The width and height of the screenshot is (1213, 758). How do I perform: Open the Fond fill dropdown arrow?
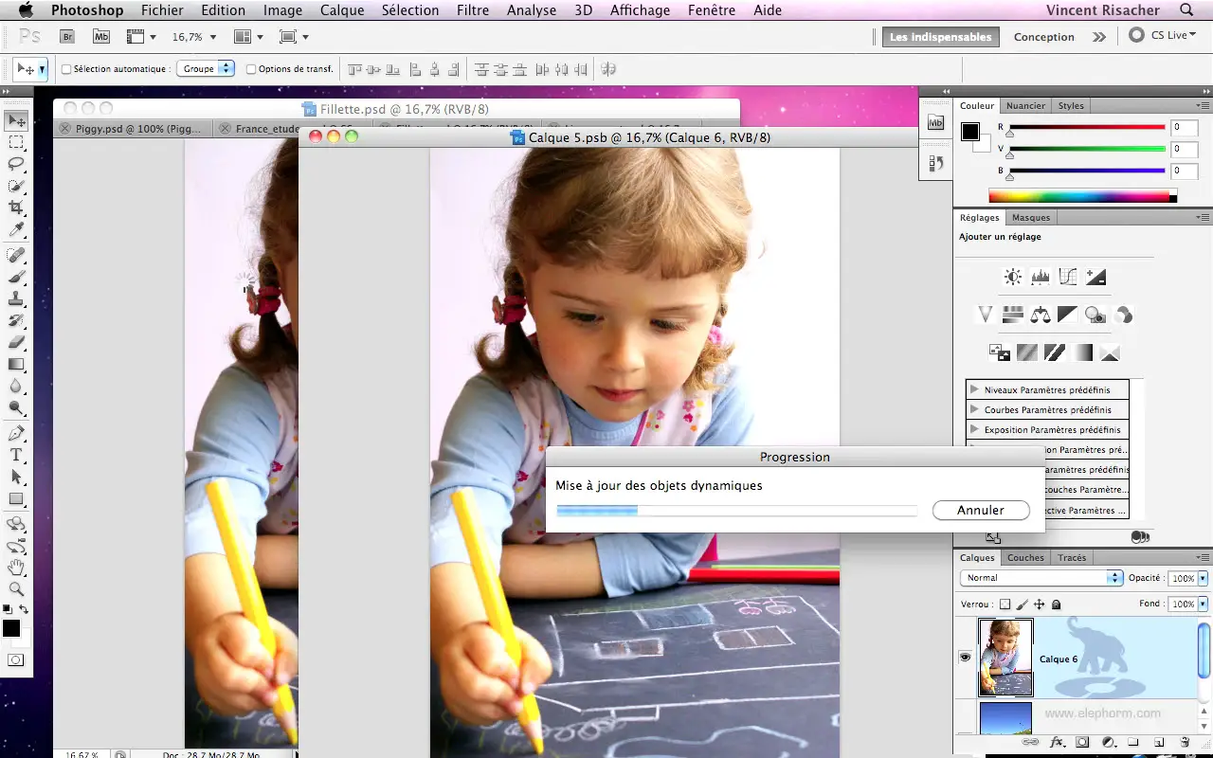(x=1204, y=604)
